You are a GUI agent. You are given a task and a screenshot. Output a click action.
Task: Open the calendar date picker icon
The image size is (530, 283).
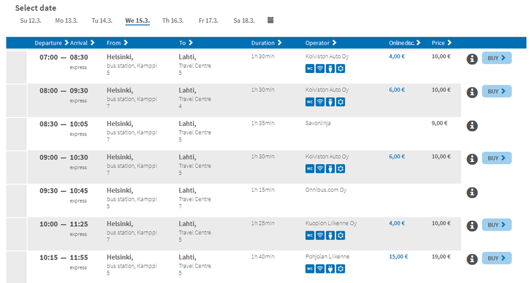pyautogui.click(x=271, y=20)
